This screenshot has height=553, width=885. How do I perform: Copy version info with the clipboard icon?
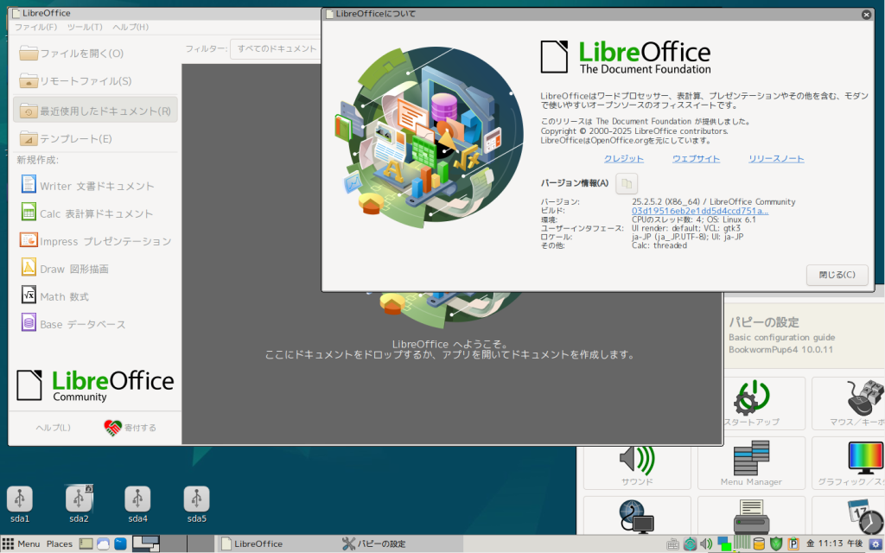coord(626,183)
